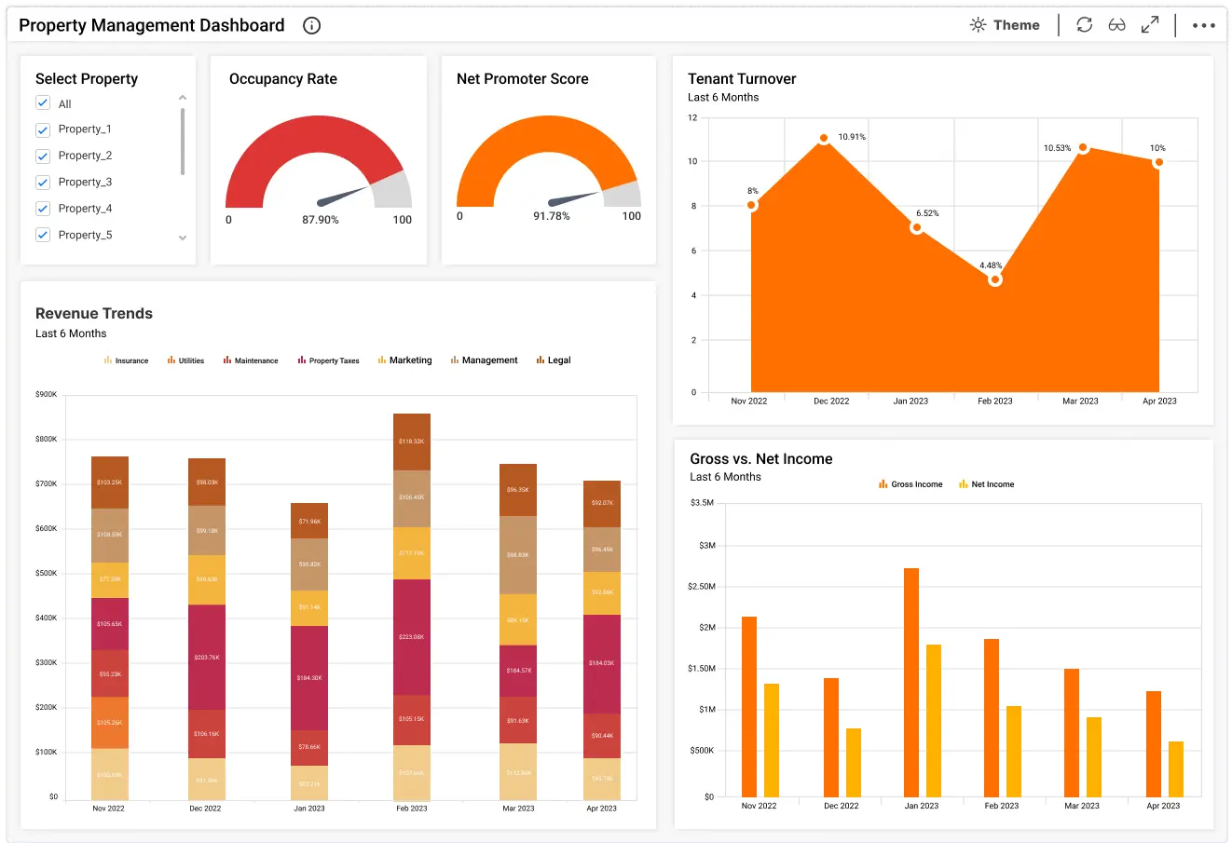This screenshot has width=1232, height=843.
Task: Click the Select Property heading
Action: pos(87,79)
